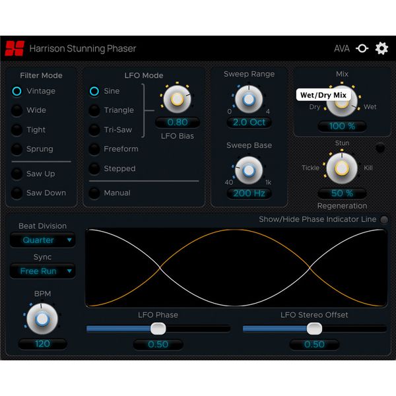Select Saw Up filter mode
This screenshot has width=396, height=396.
click(x=16, y=174)
